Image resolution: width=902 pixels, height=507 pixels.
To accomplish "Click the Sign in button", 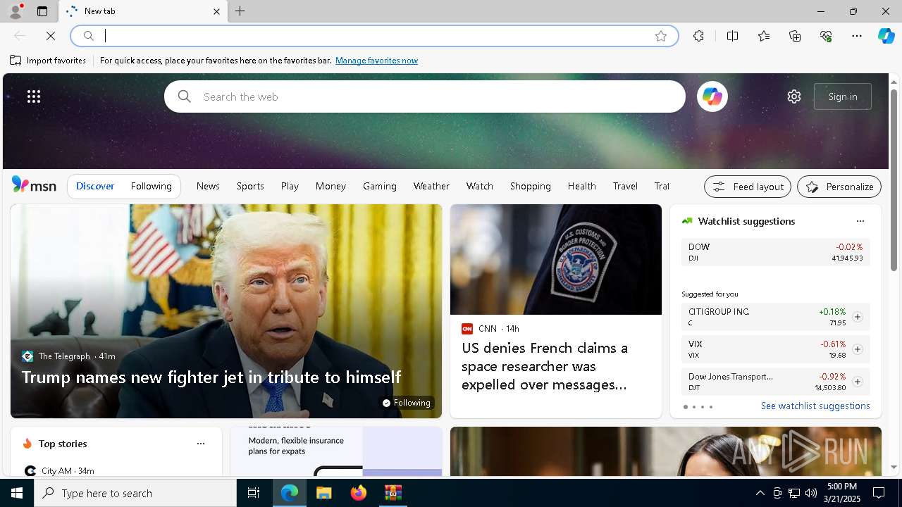I will [843, 96].
